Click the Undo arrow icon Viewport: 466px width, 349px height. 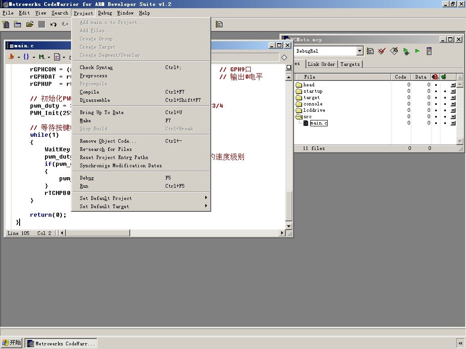[53, 25]
